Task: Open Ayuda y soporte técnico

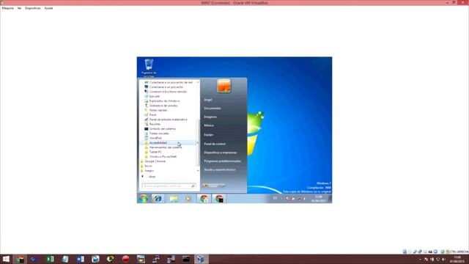Action: pos(220,169)
